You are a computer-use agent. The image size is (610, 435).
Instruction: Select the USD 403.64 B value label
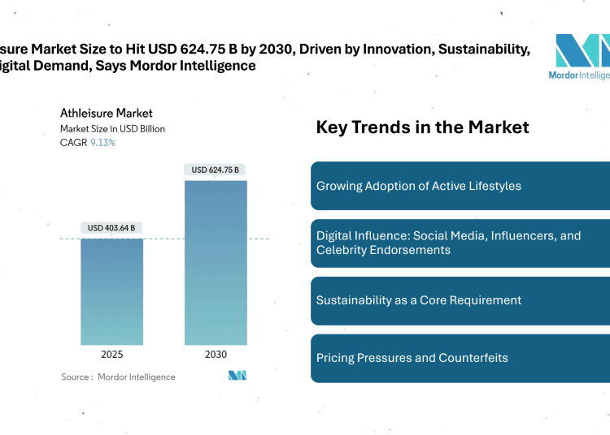[x=112, y=227]
